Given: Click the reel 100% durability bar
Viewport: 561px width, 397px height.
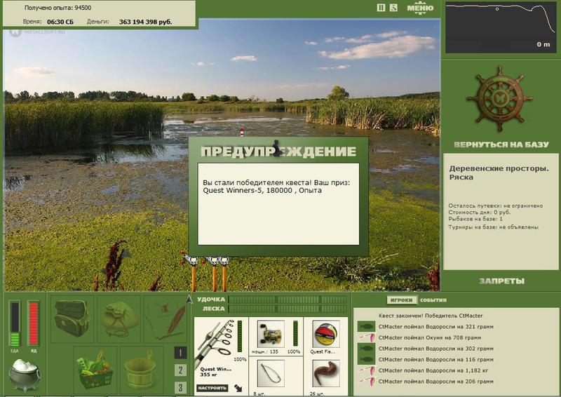Looking at the screenshot, I should click(x=295, y=333).
